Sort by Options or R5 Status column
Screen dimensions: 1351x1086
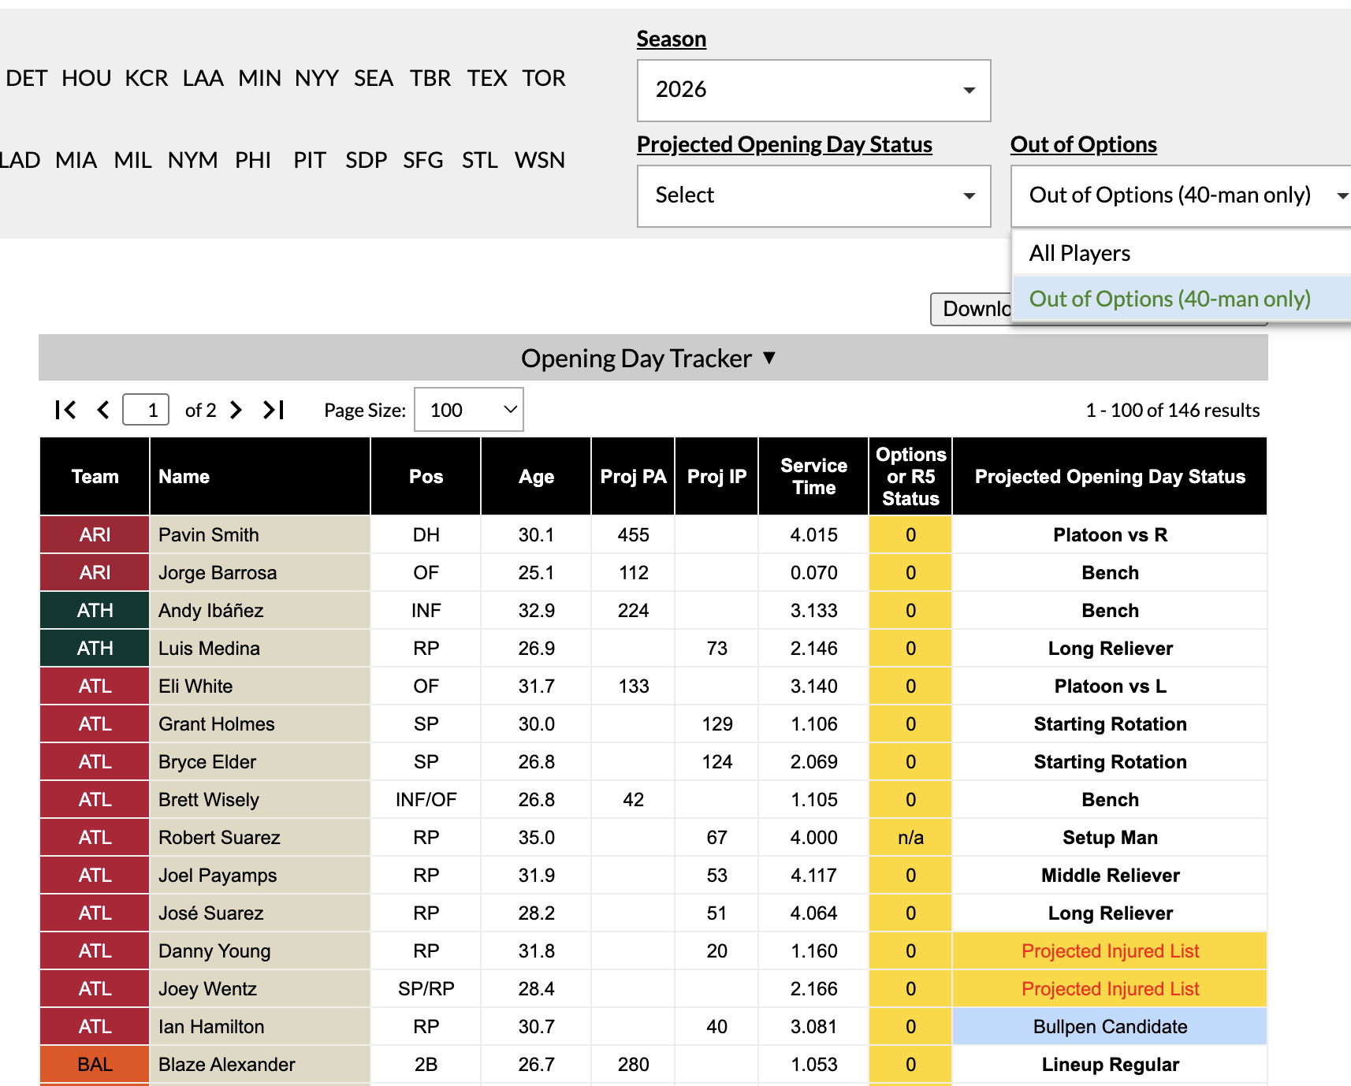(910, 477)
